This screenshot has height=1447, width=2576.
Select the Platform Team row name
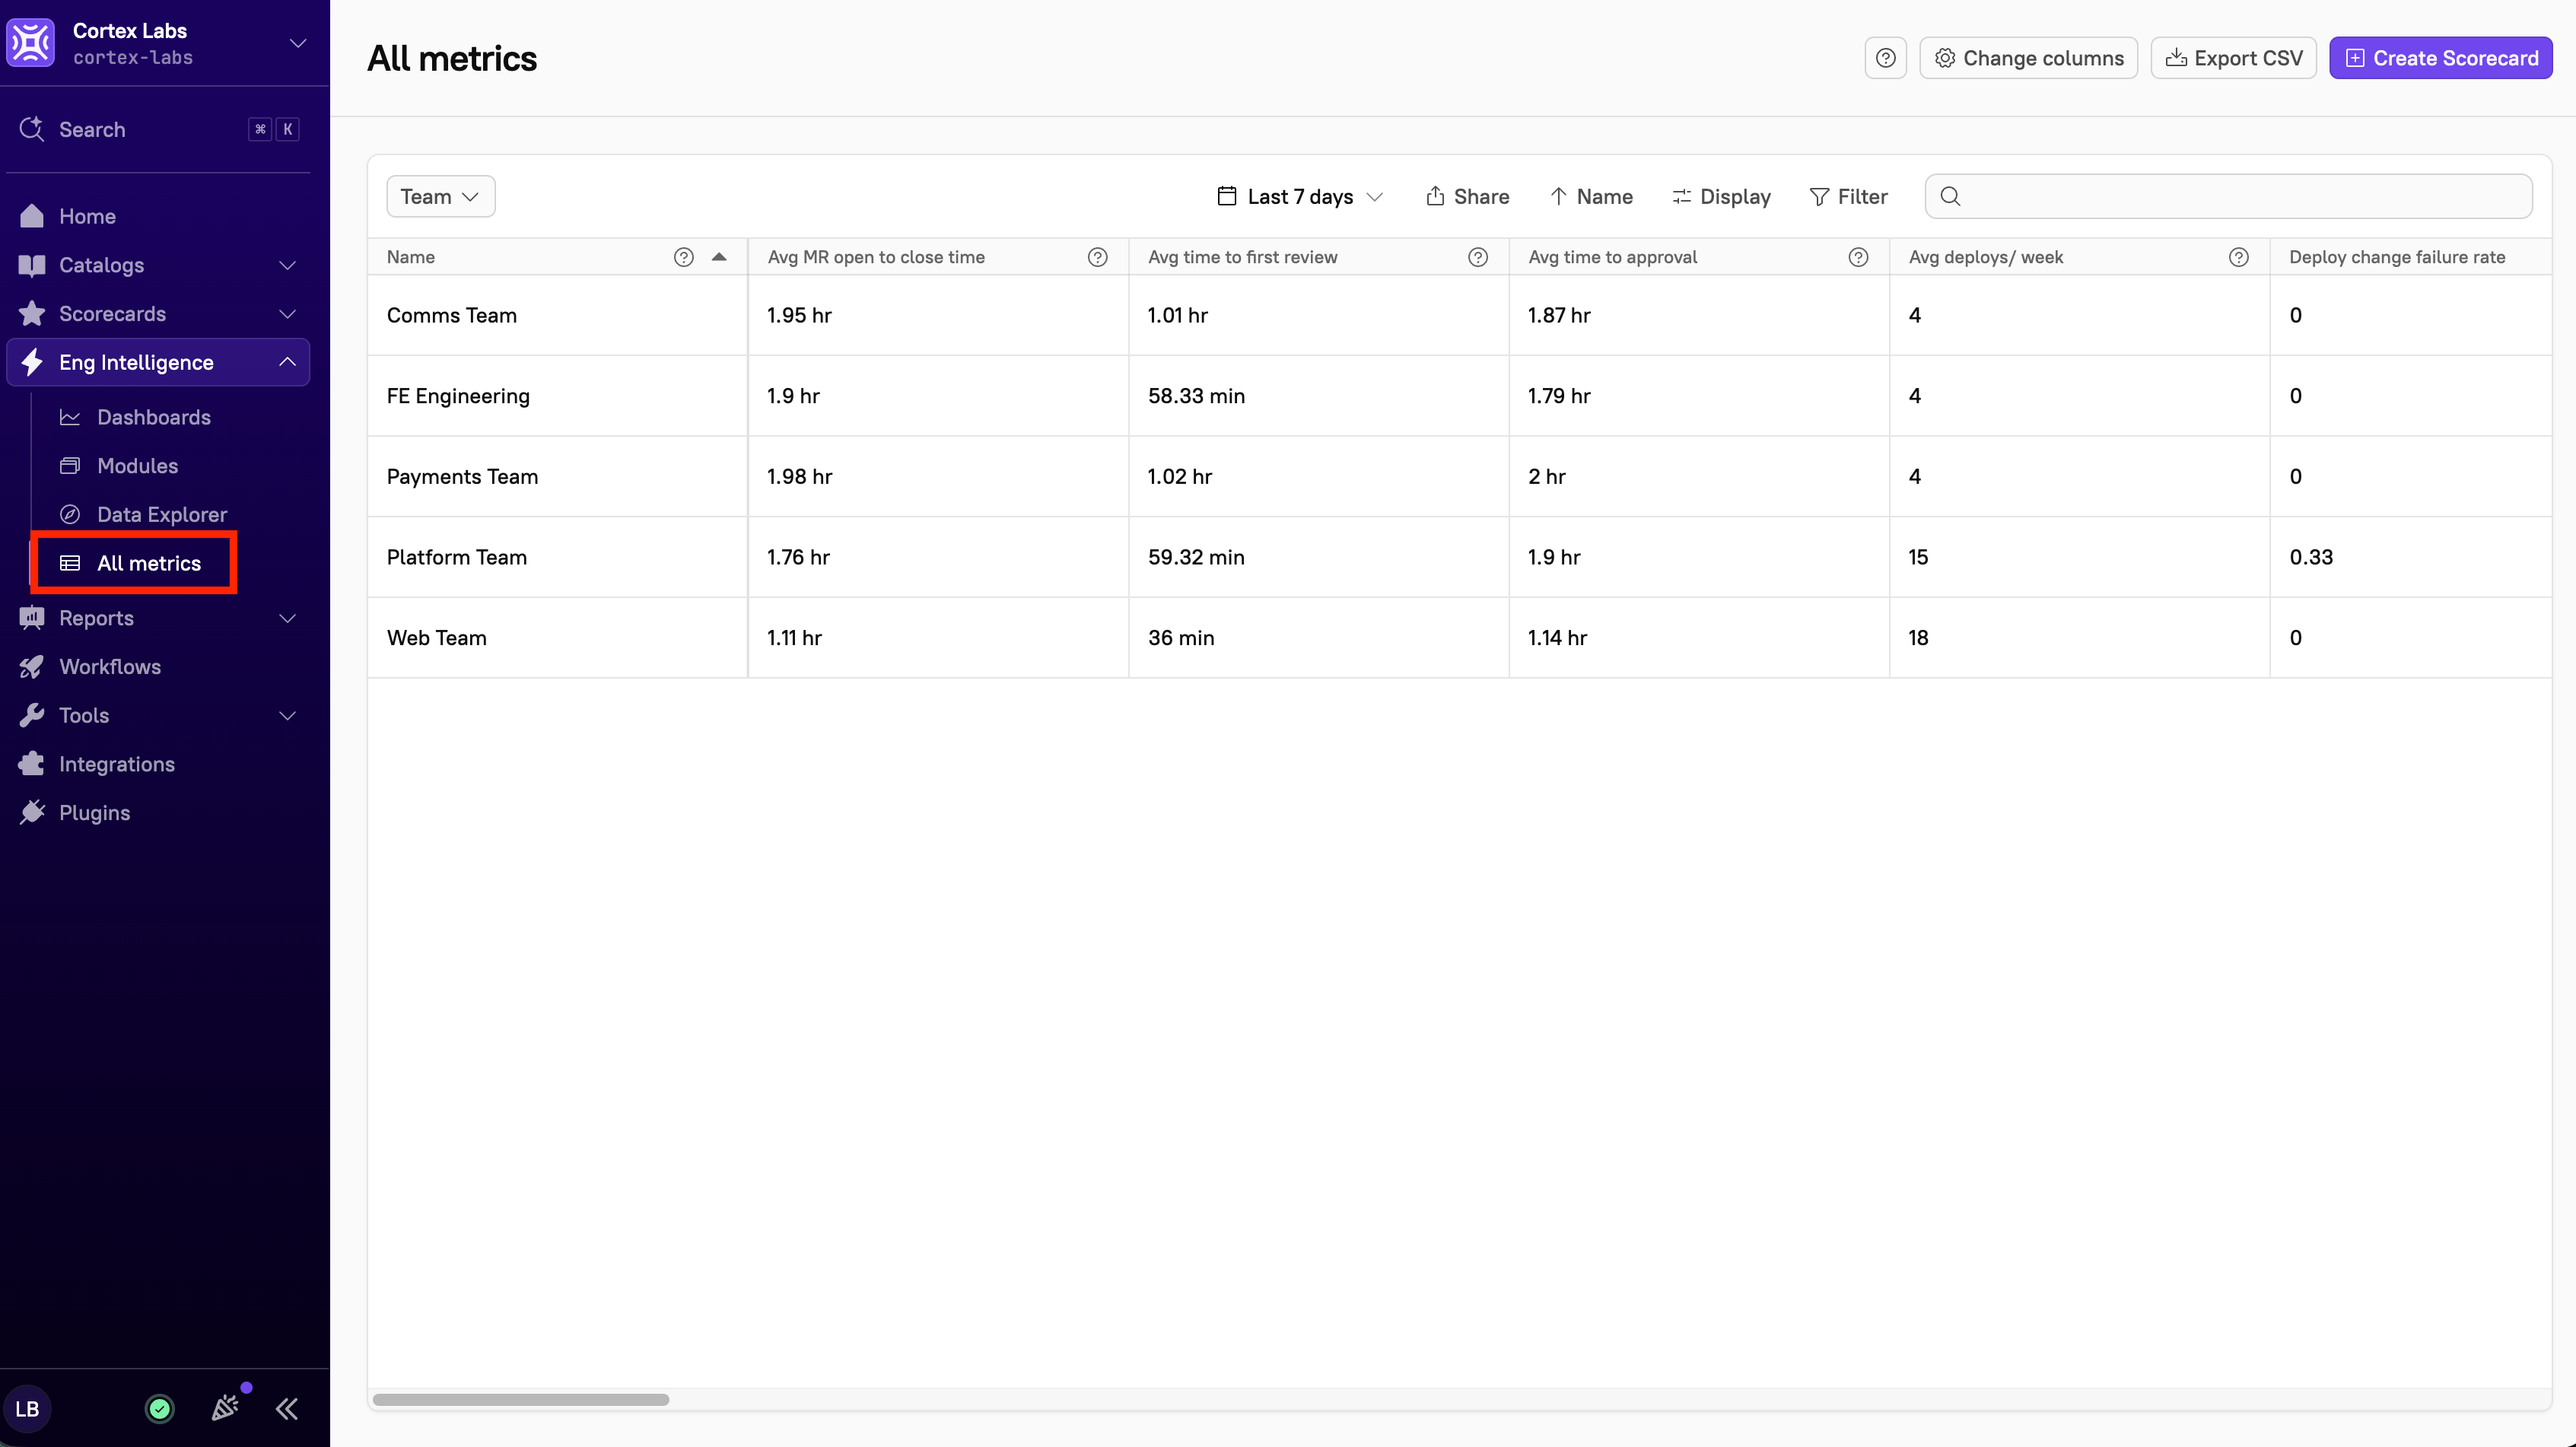(456, 557)
